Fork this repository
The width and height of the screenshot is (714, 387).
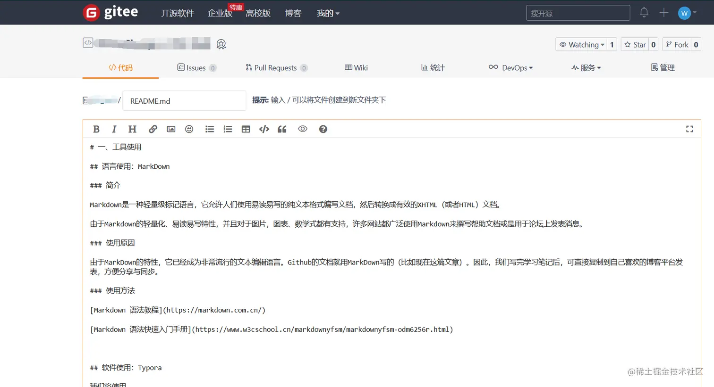tap(677, 44)
